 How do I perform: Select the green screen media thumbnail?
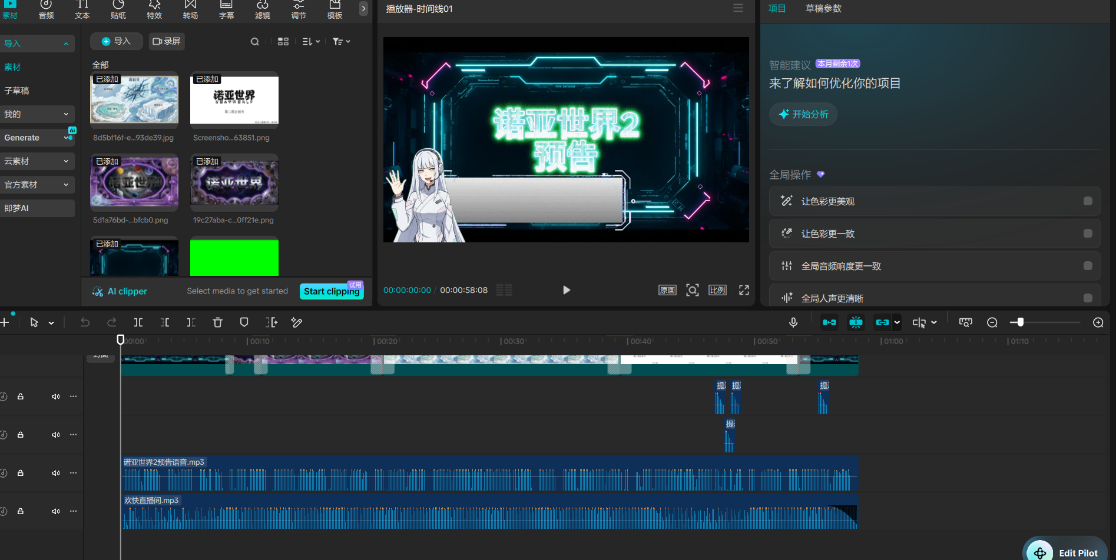coord(234,257)
